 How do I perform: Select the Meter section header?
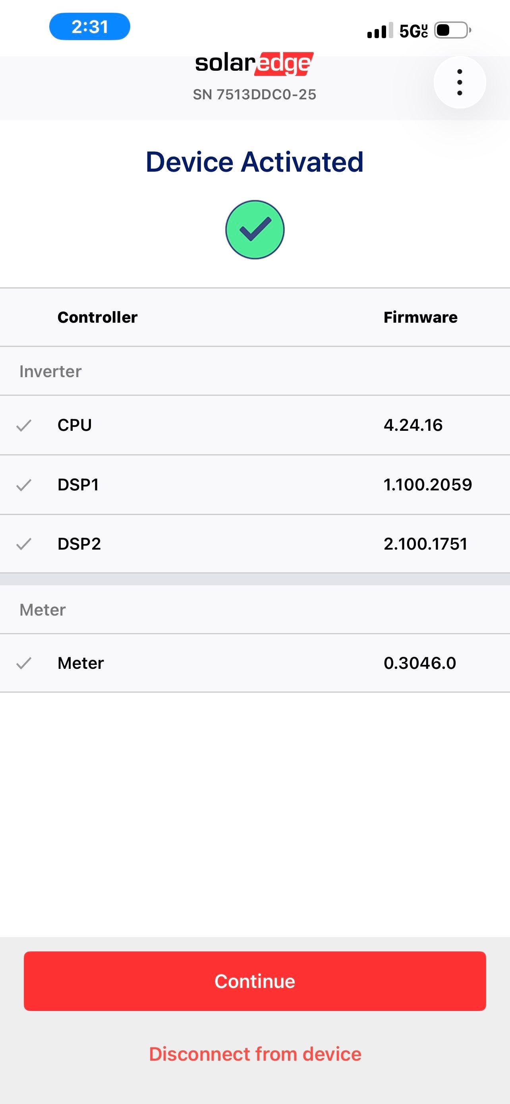pos(43,610)
